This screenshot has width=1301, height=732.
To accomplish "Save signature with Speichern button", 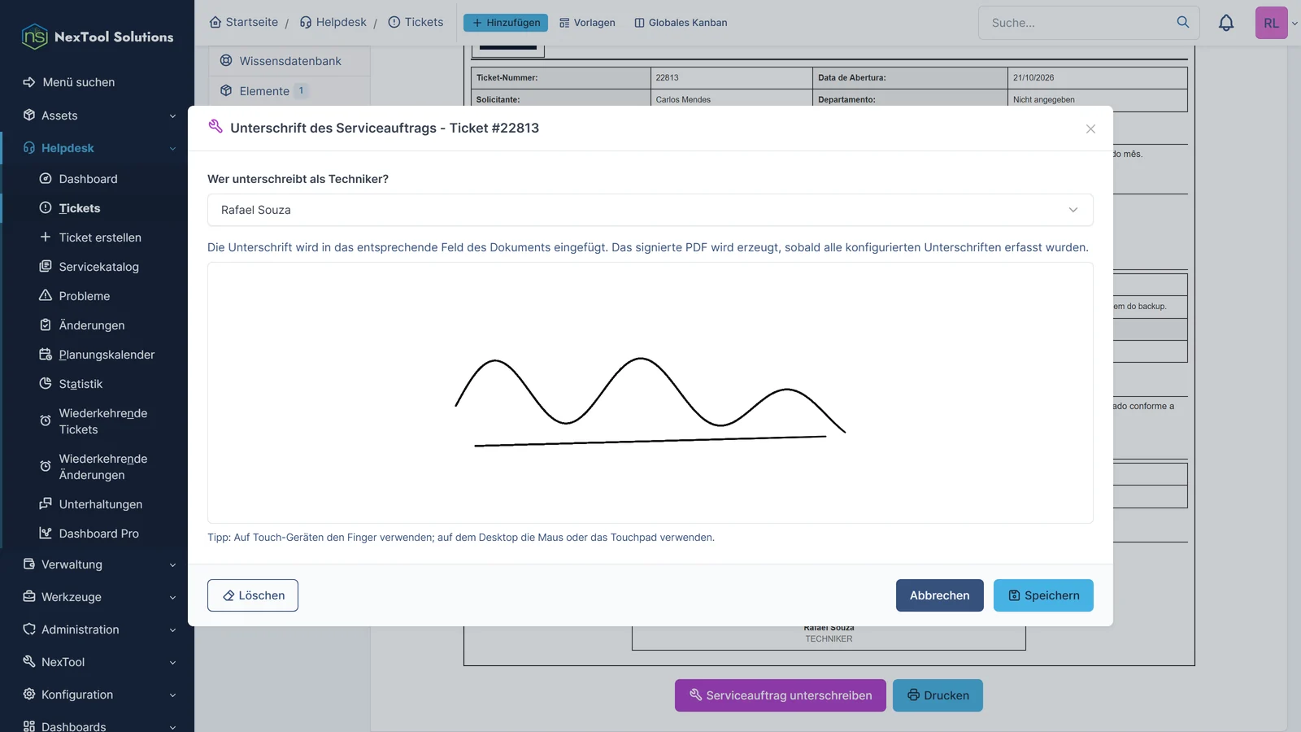I will 1043,595.
